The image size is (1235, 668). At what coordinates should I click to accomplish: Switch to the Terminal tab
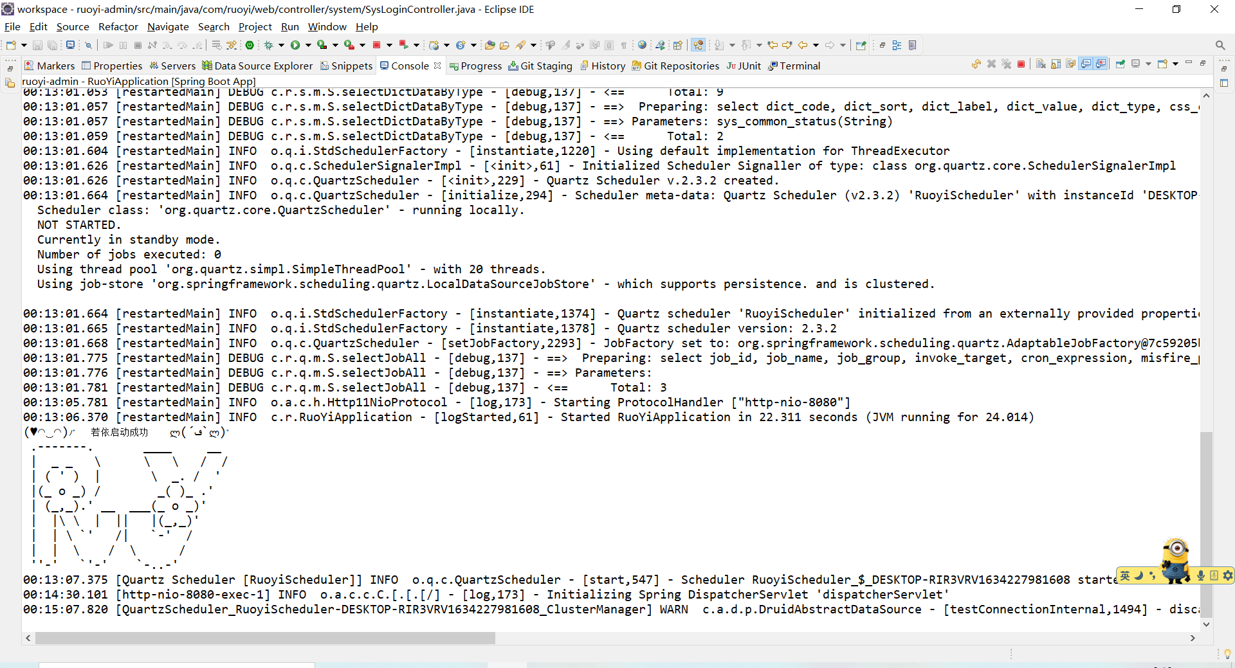pyautogui.click(x=794, y=66)
